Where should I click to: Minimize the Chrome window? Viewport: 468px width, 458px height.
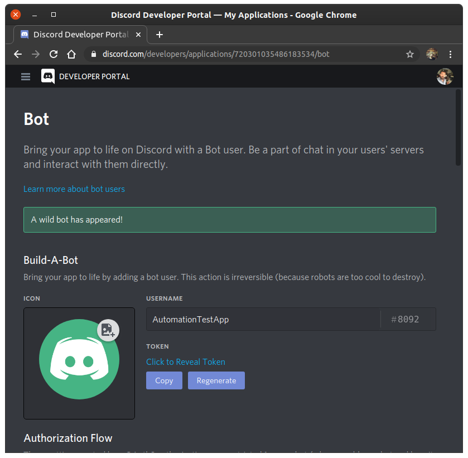click(x=35, y=15)
